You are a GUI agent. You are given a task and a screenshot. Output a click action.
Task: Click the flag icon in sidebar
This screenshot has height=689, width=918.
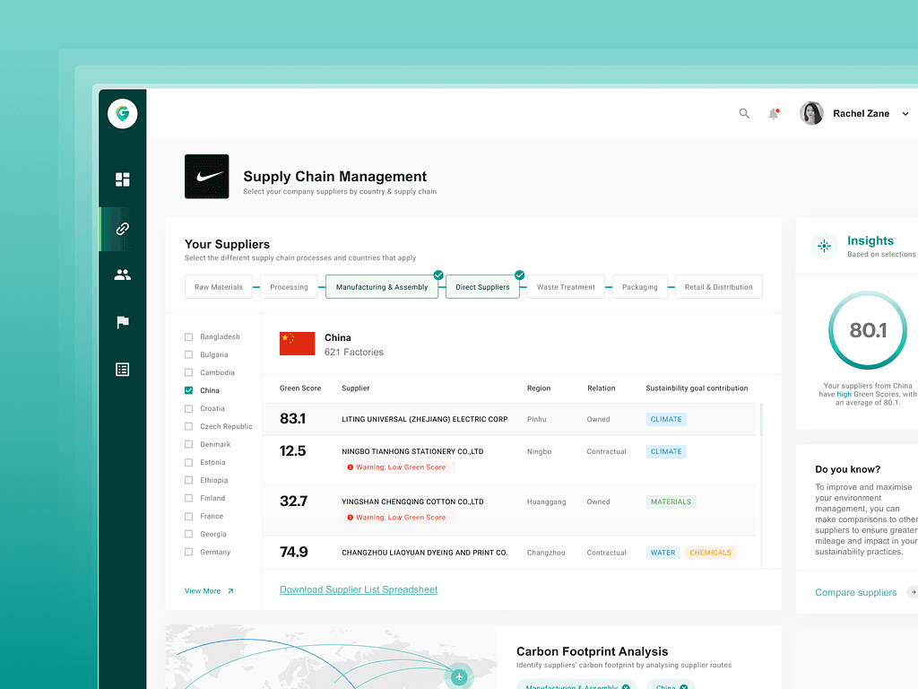point(123,322)
